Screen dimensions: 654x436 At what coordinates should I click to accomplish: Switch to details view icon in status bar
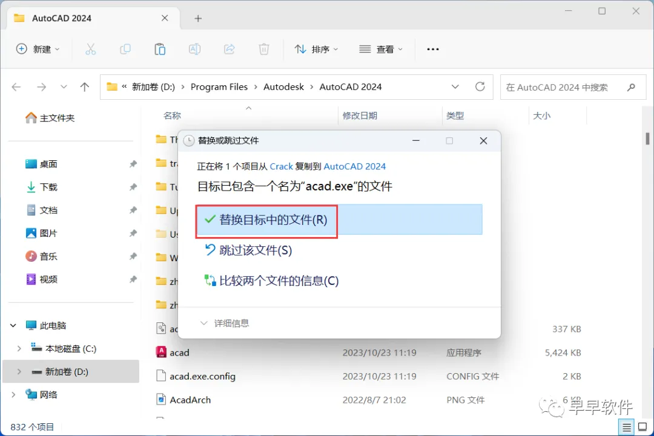[627, 427]
